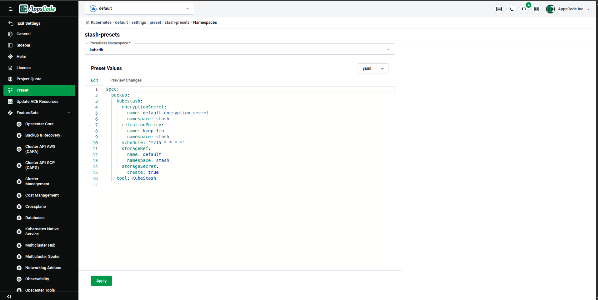Change yaml format using the dropdown
Viewport: 598px width, 300px height.
[x=373, y=68]
